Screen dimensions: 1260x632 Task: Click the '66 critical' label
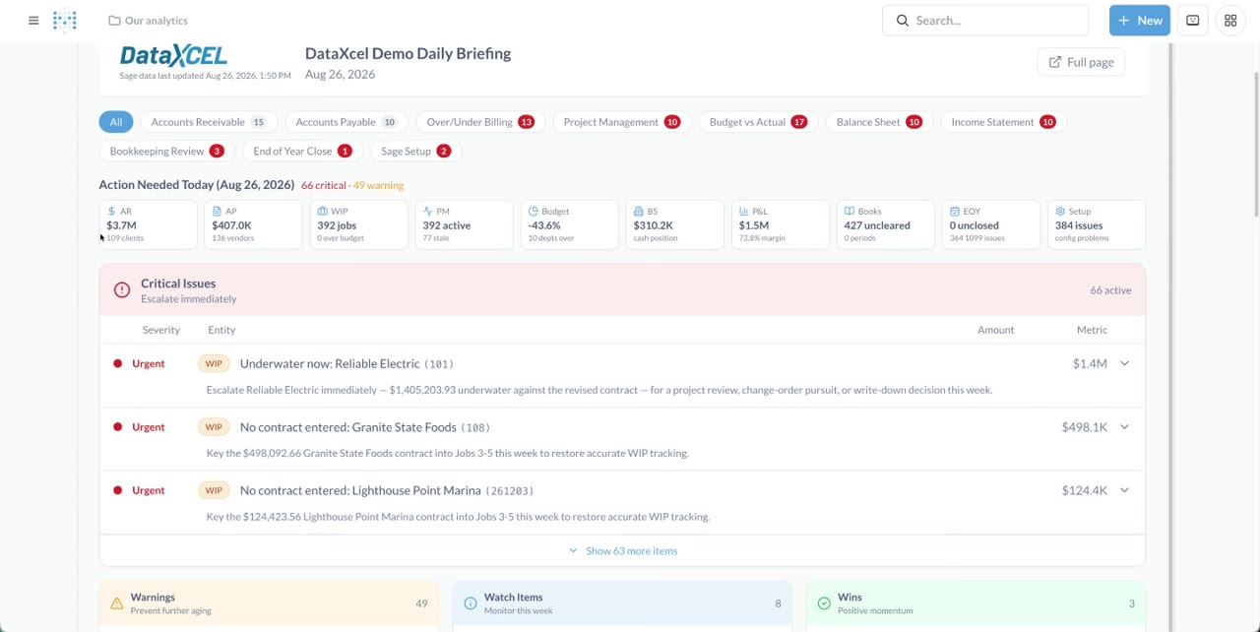point(324,185)
